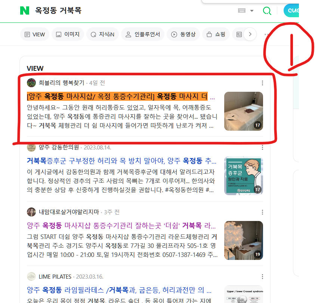Click the partially hidden news tab icon
Image resolution: width=315 pixels, height=303 pixels.
[239, 34]
